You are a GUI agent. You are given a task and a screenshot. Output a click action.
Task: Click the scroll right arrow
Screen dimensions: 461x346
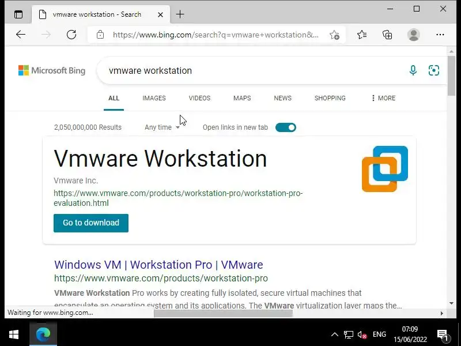coord(441,314)
